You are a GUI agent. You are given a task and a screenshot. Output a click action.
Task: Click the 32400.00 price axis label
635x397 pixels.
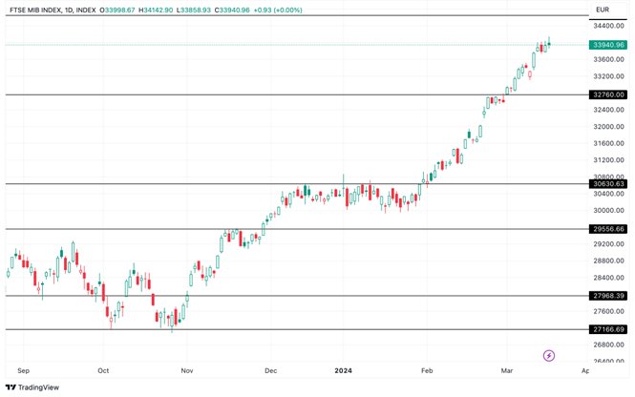(x=608, y=110)
